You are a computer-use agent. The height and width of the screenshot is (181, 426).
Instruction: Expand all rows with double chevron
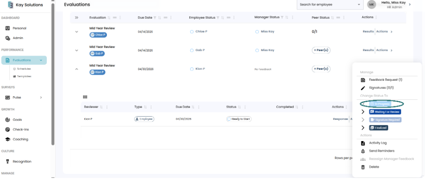click(x=76, y=18)
